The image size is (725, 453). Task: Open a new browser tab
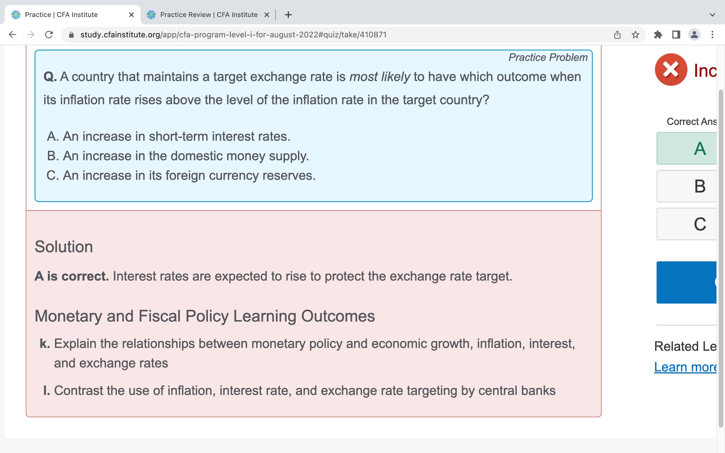point(288,15)
